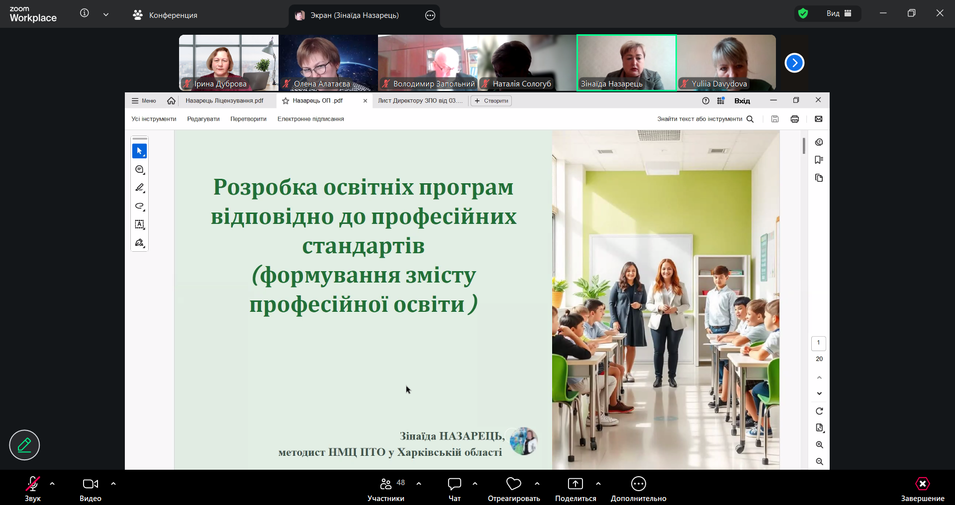This screenshot has width=955, height=505.
Task: Toggle microphone mute with Звук button
Action: [x=33, y=484]
